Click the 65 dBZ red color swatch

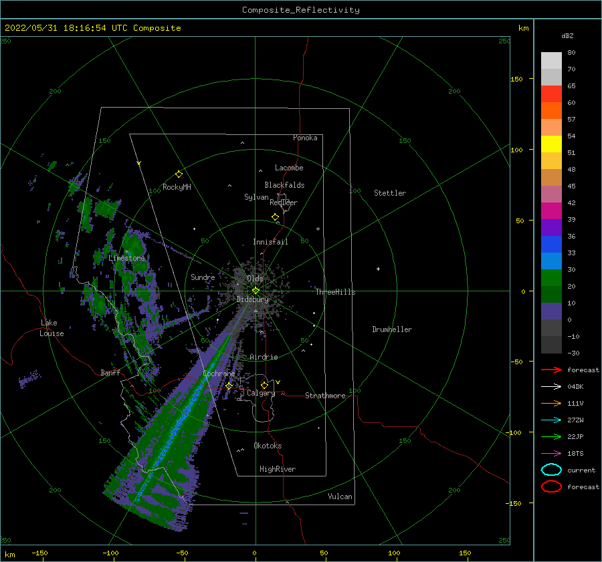pos(551,94)
